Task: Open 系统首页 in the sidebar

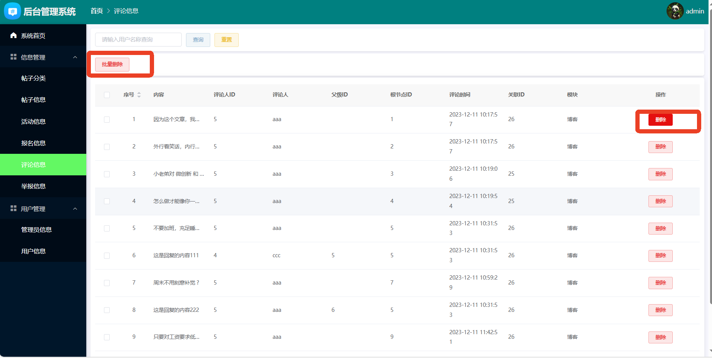Action: [43, 35]
